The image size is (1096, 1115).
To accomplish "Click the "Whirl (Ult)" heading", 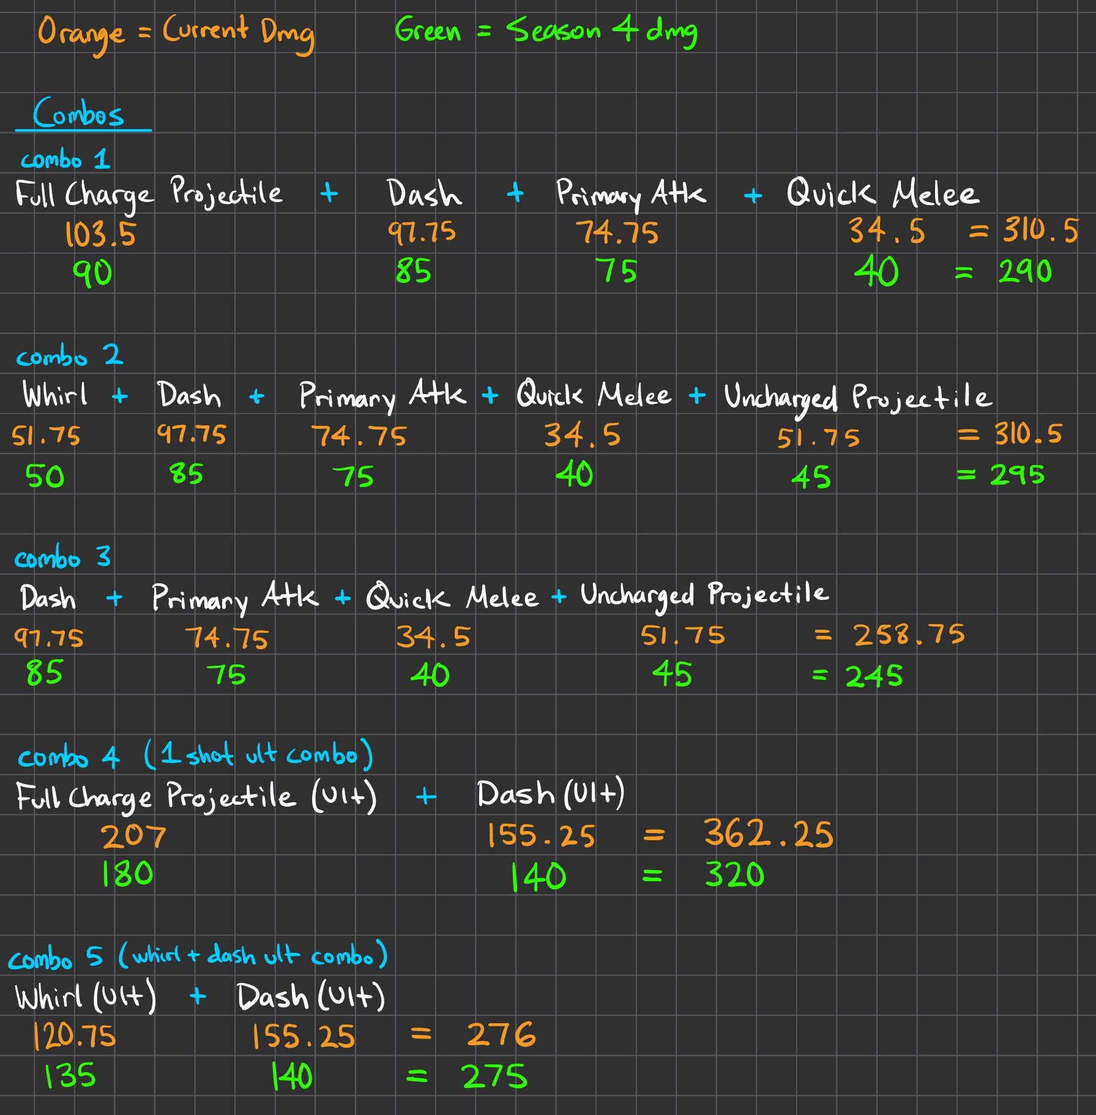I will click(x=86, y=997).
